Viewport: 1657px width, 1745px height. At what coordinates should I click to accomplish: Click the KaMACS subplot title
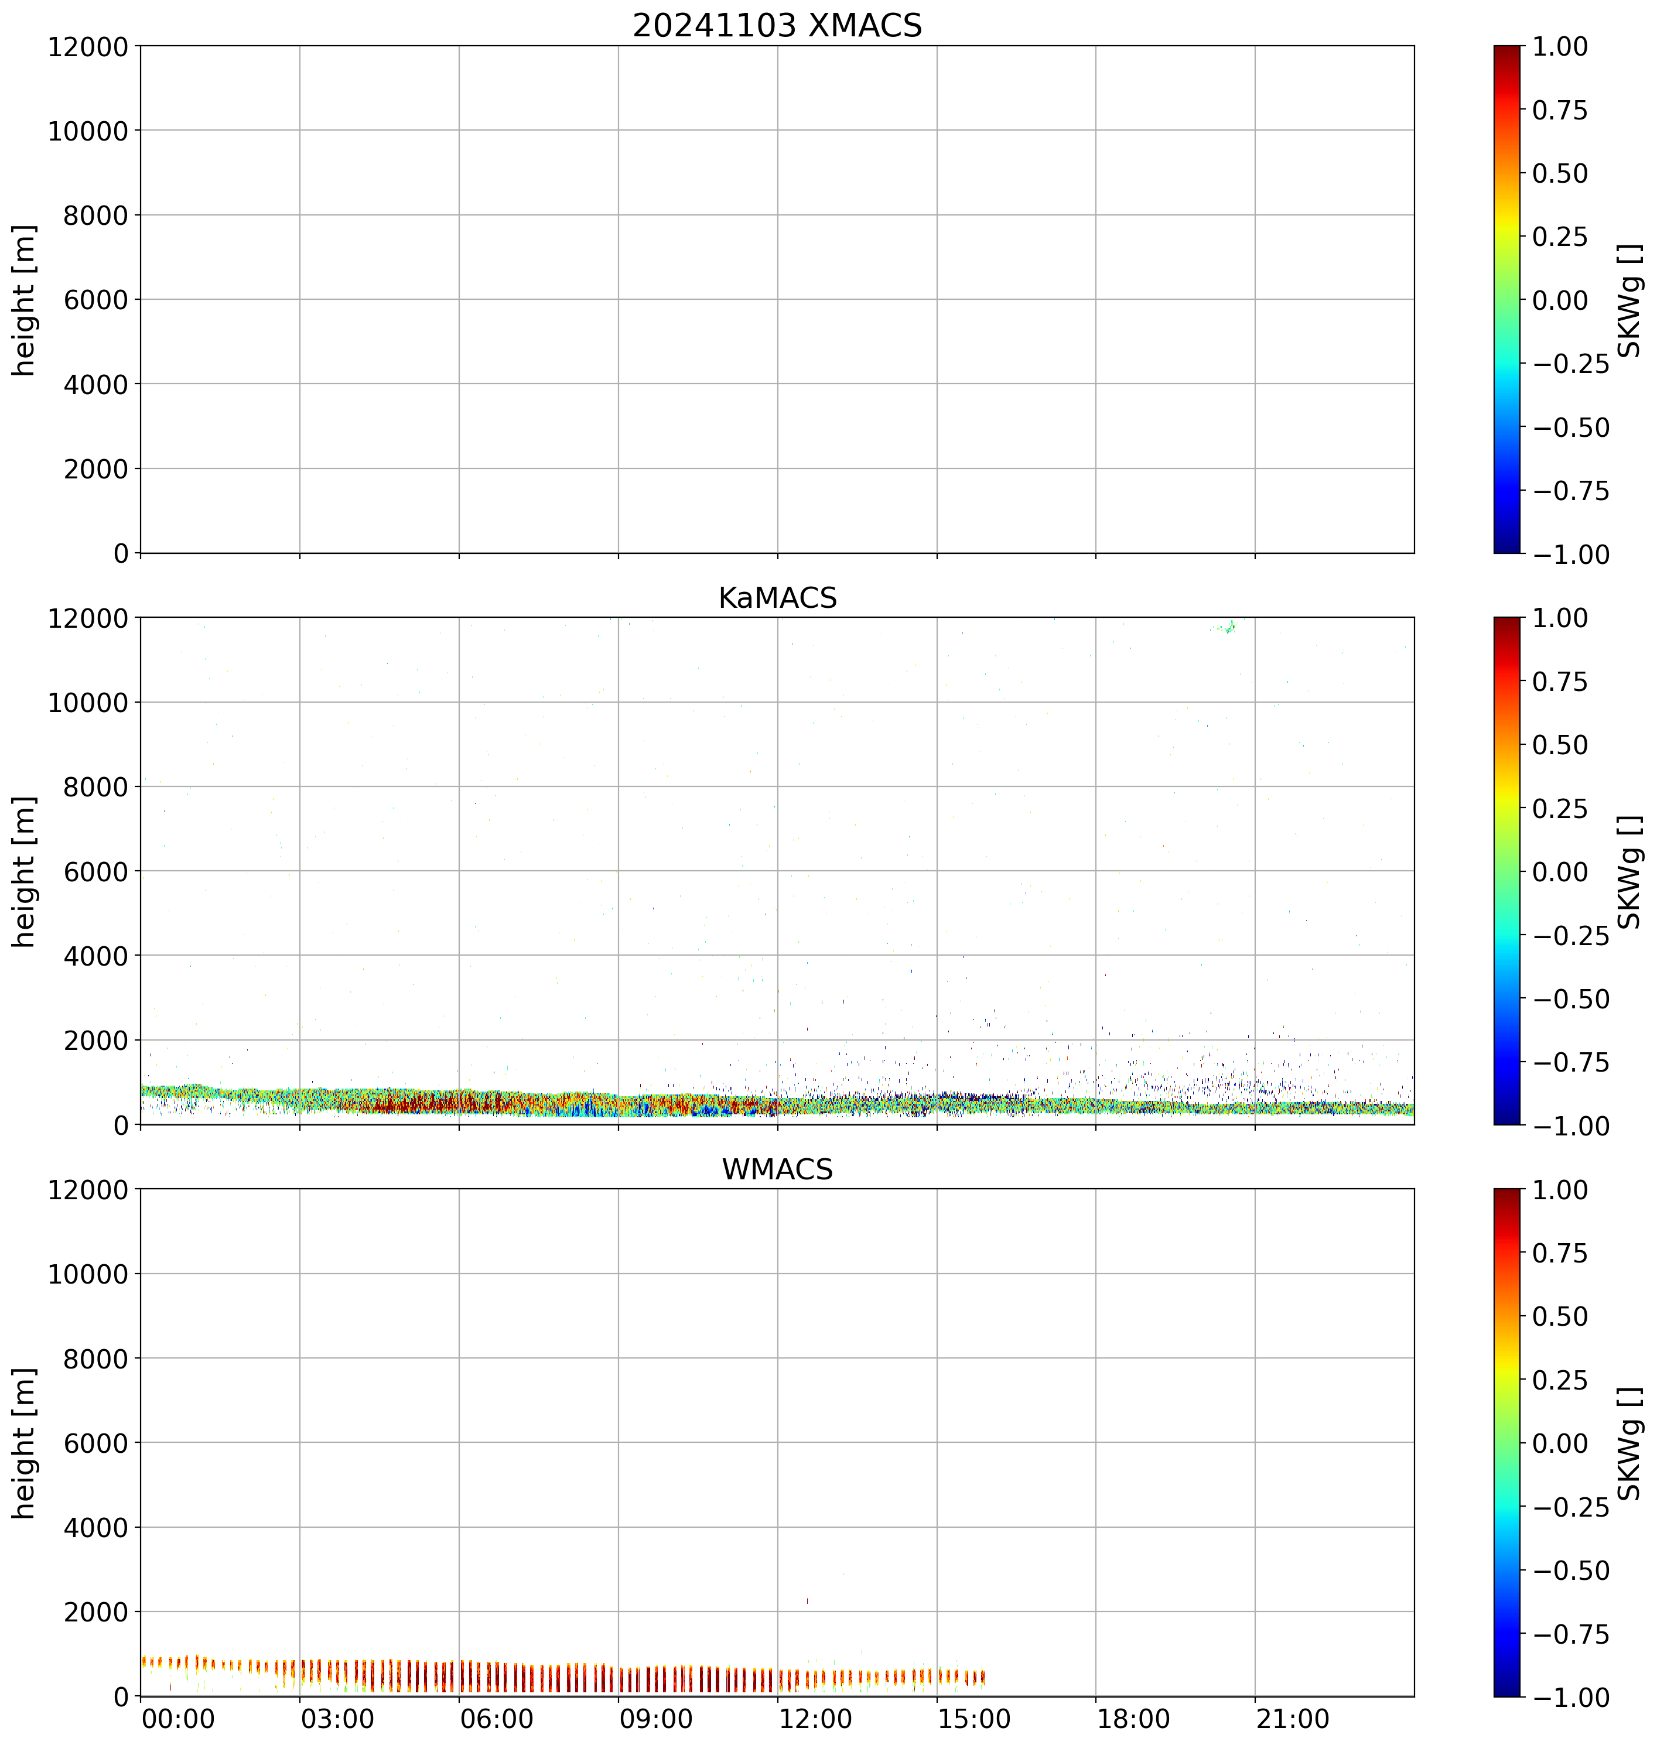(x=777, y=598)
